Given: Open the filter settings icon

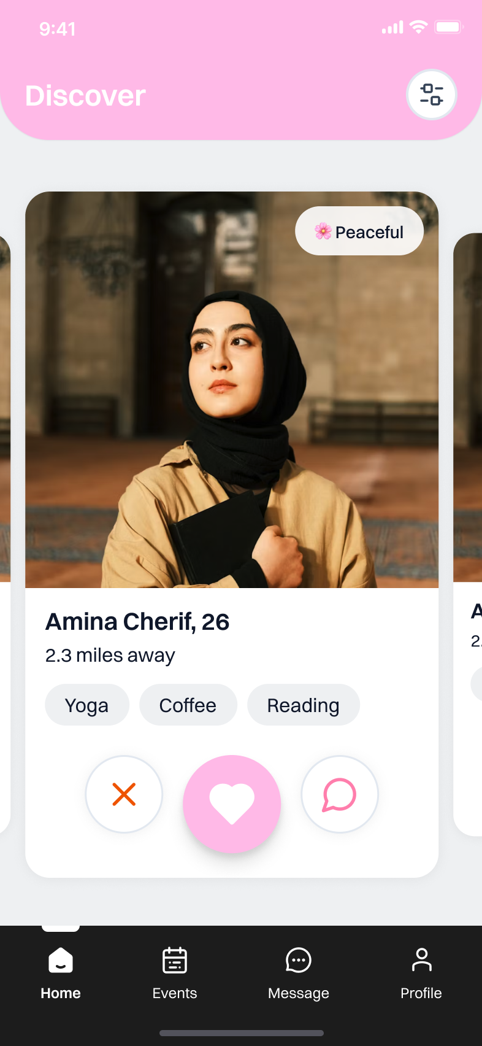Looking at the screenshot, I should click(432, 95).
